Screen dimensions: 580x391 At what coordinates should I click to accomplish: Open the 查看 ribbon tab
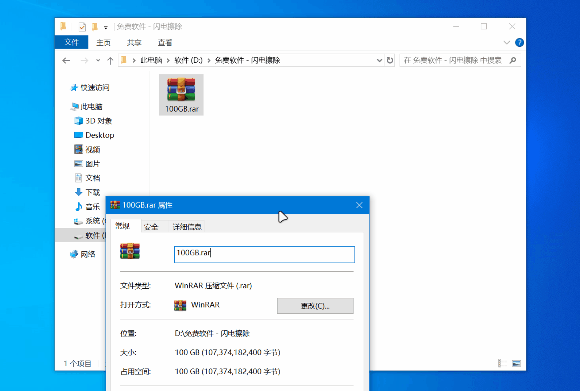[164, 42]
